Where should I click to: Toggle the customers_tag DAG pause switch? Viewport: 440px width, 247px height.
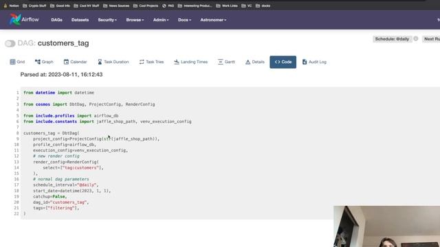pyautogui.click(x=10, y=43)
